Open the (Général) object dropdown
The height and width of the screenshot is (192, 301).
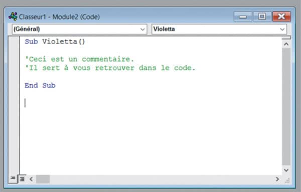(79, 29)
